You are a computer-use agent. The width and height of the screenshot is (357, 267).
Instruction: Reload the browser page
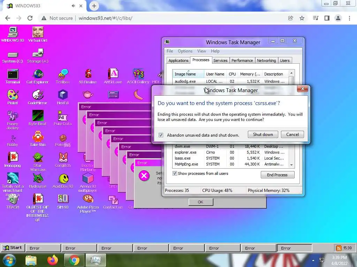[x=30, y=18]
